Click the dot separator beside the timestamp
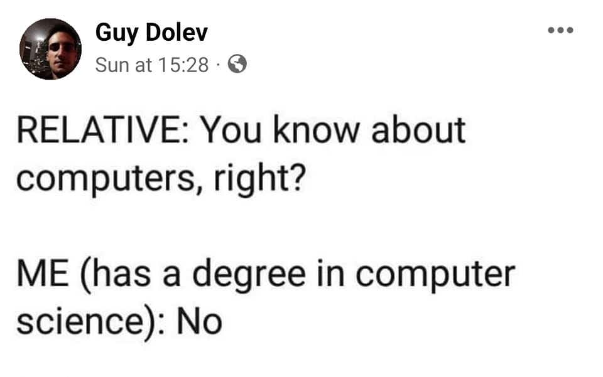This screenshot has height=377, width=603. [x=217, y=65]
